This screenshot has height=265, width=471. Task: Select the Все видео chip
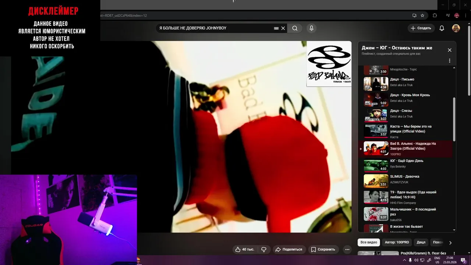[369, 243]
